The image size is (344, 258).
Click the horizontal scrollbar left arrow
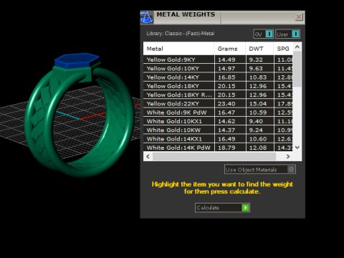click(x=148, y=156)
